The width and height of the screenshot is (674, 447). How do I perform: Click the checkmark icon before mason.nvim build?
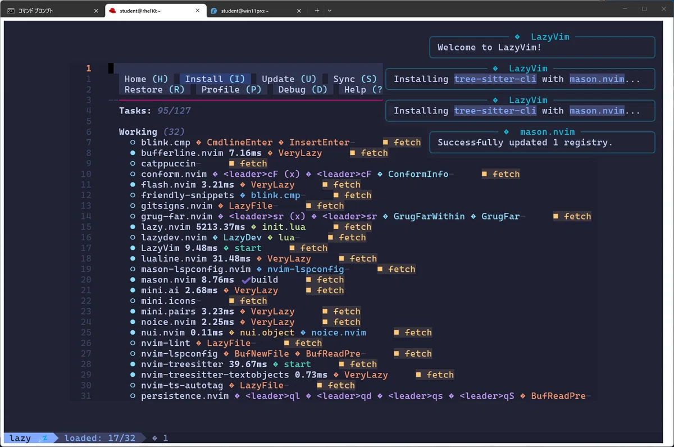[245, 280]
